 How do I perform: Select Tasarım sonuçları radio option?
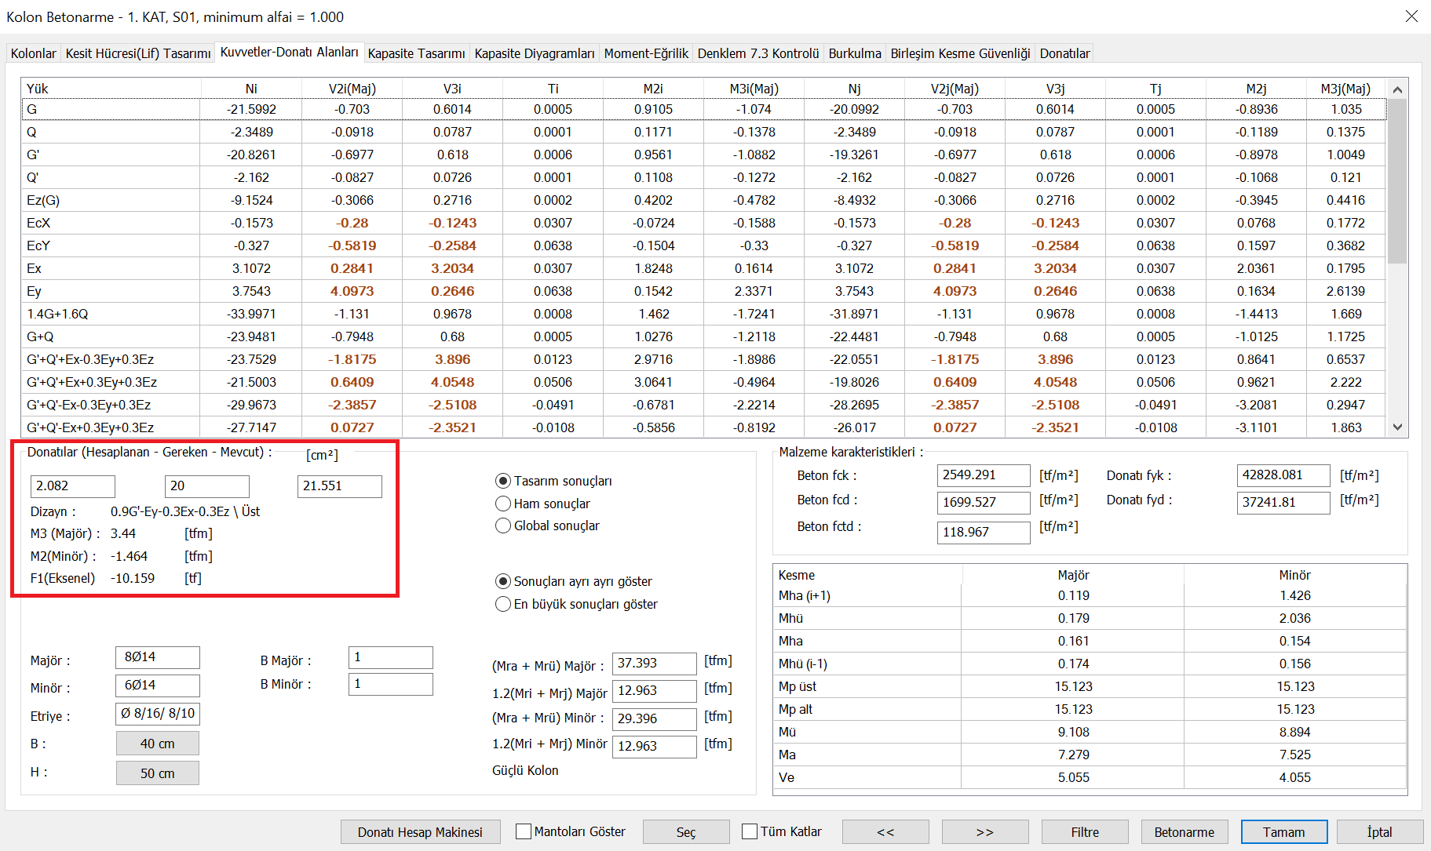click(x=503, y=481)
